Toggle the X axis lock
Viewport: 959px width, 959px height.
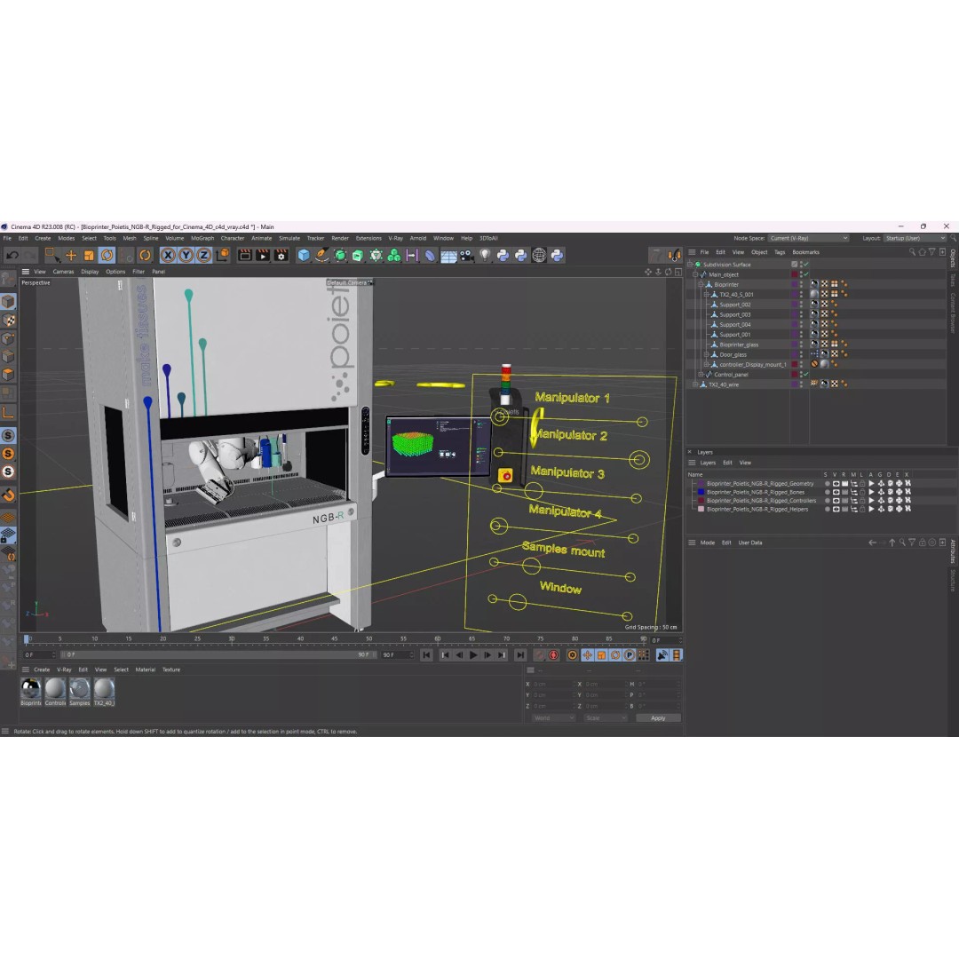point(168,255)
